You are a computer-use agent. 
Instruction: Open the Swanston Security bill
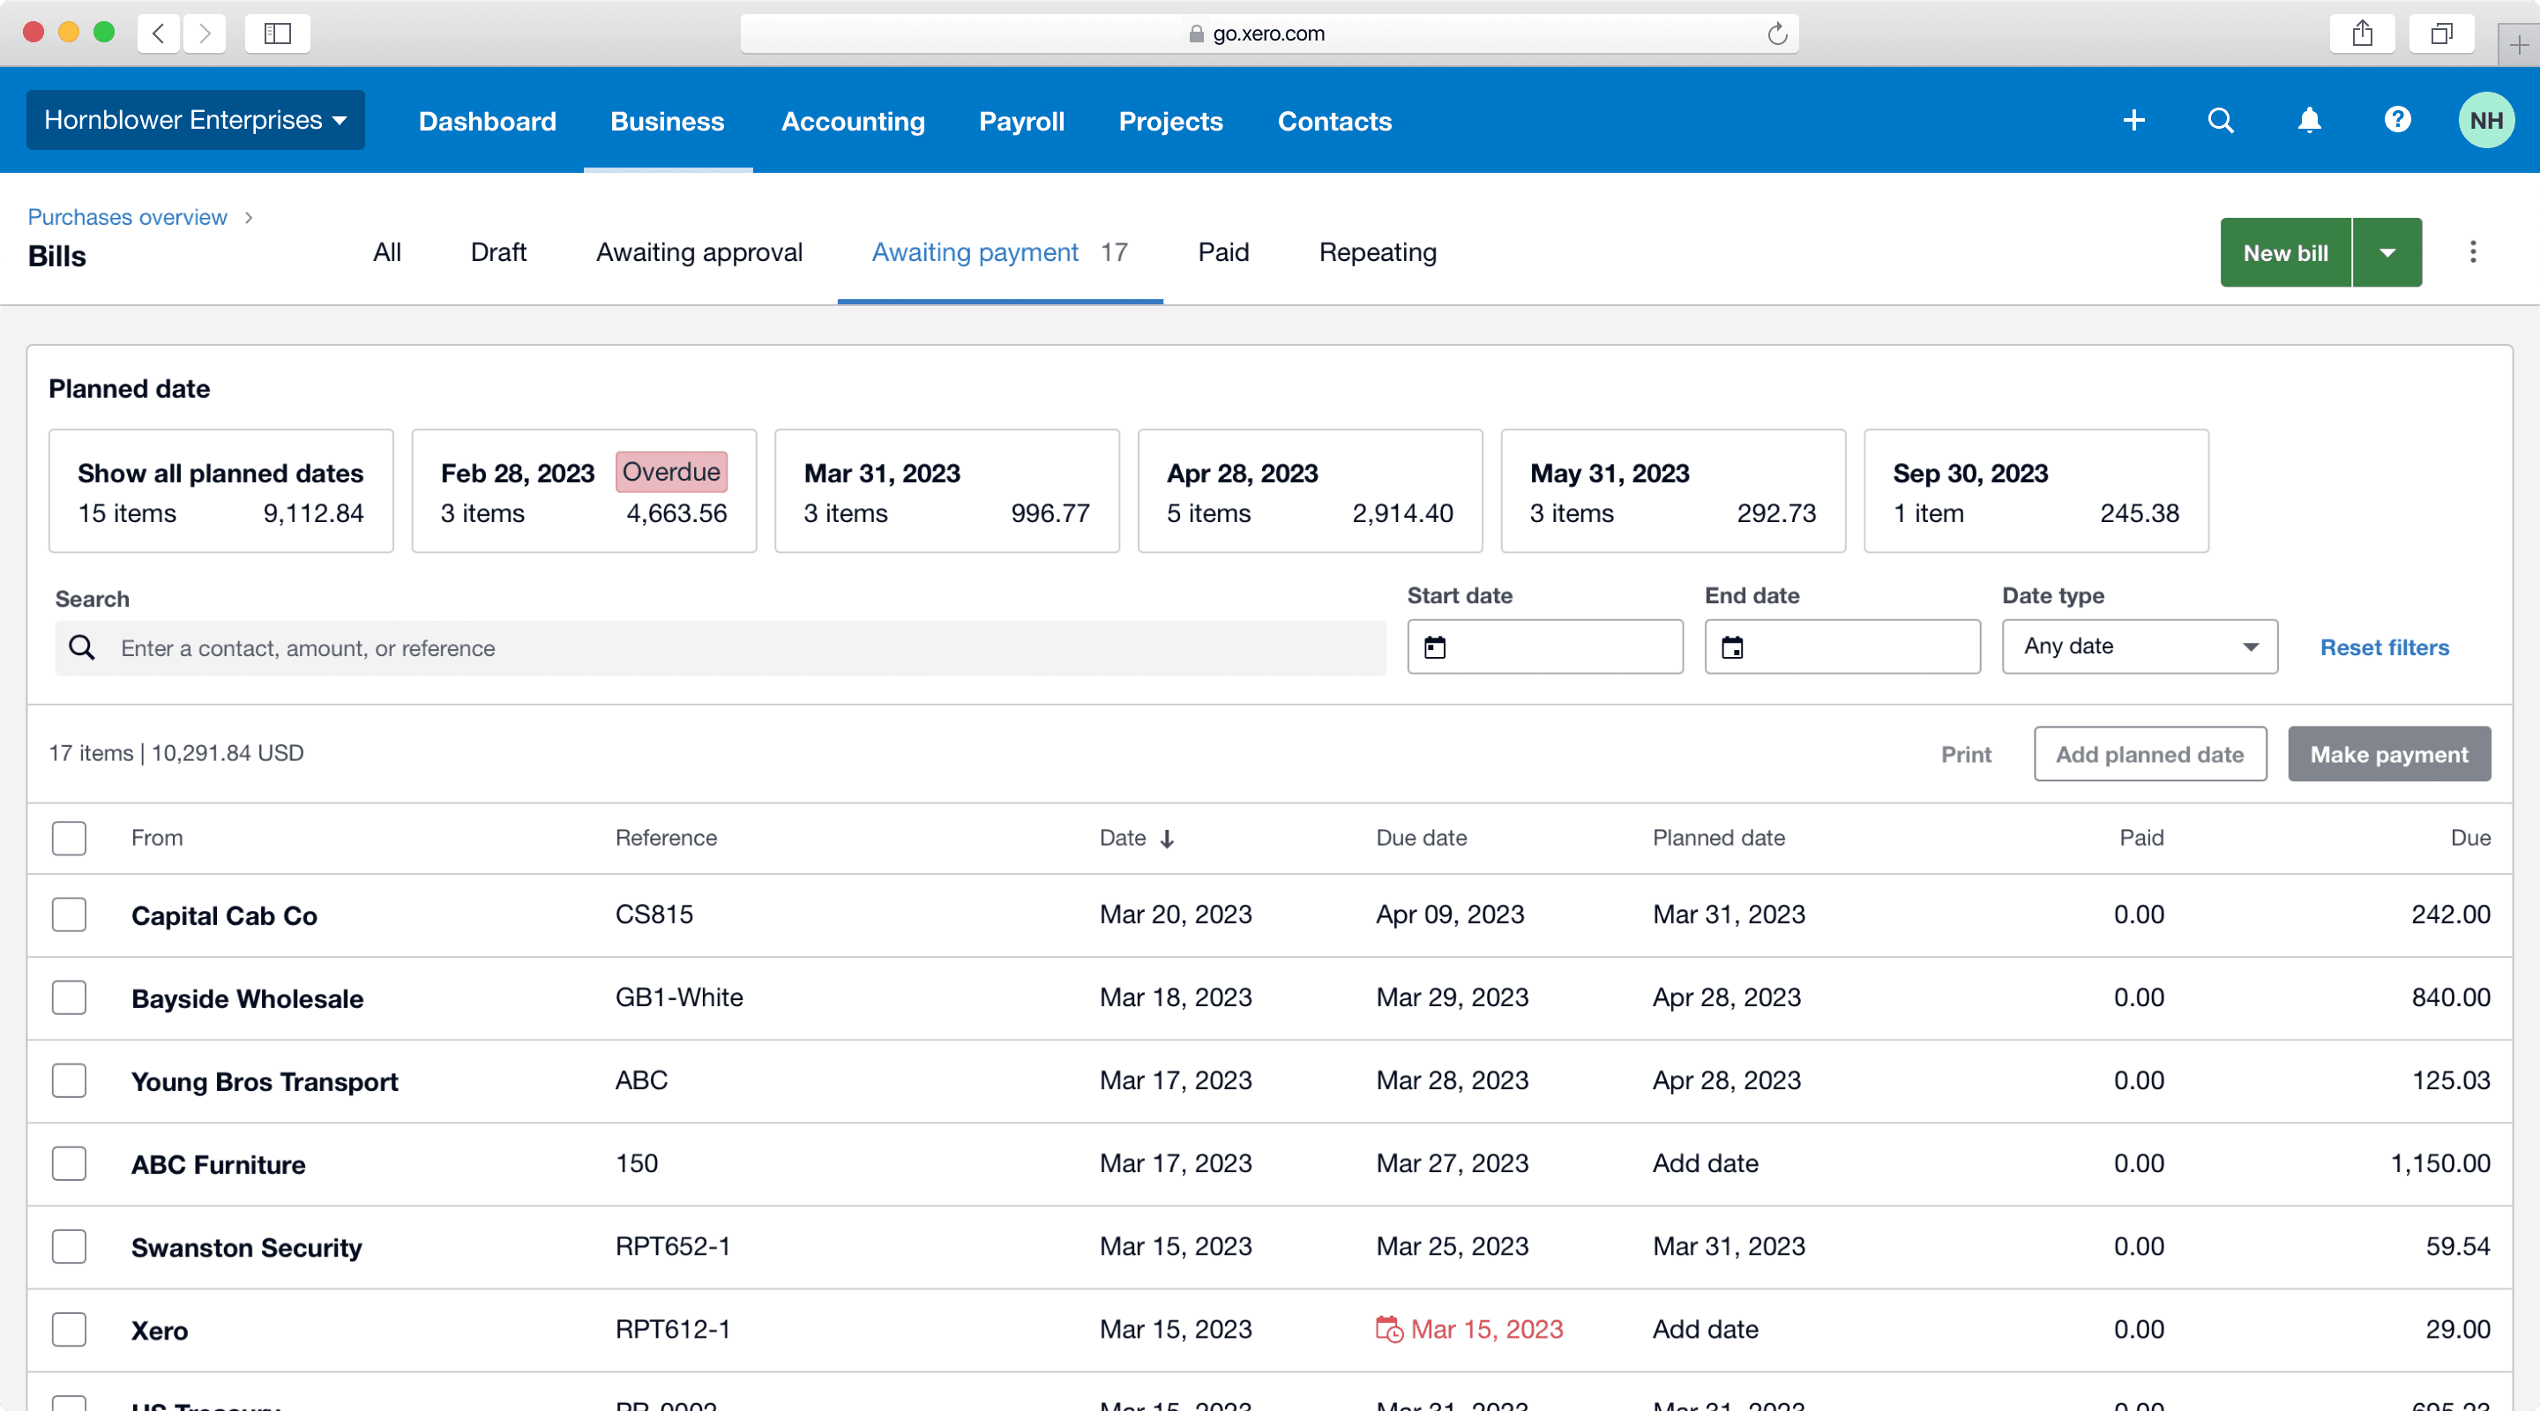pyautogui.click(x=247, y=1247)
